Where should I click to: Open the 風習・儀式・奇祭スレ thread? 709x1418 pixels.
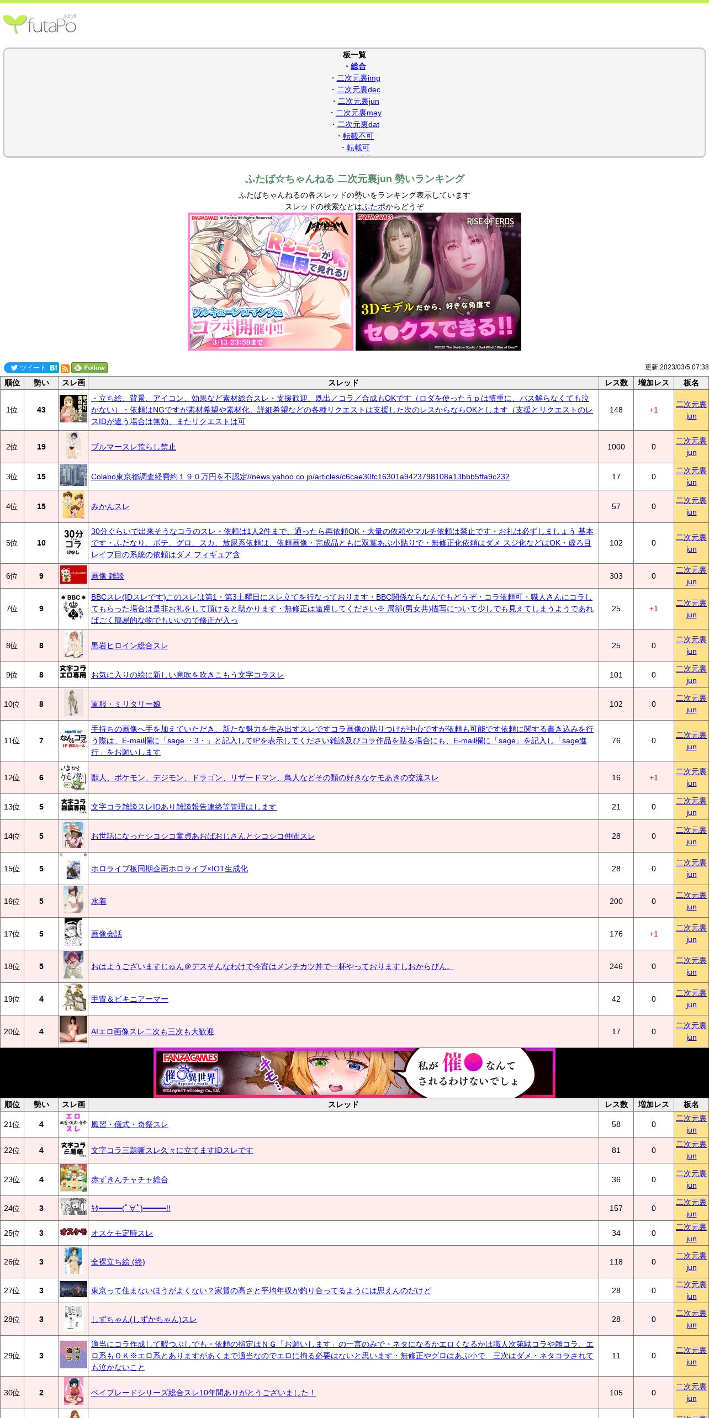[x=130, y=1124]
